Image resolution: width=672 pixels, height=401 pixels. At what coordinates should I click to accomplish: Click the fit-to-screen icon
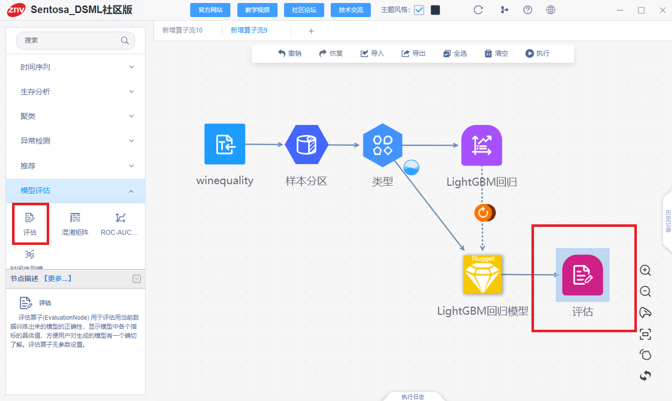coord(645,334)
